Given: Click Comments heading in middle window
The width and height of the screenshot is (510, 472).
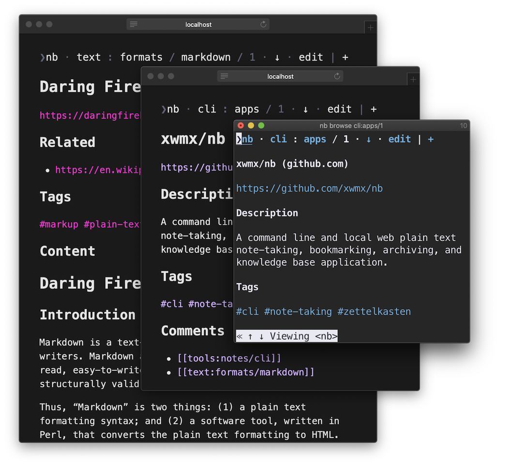Looking at the screenshot, I should pyautogui.click(x=193, y=331).
